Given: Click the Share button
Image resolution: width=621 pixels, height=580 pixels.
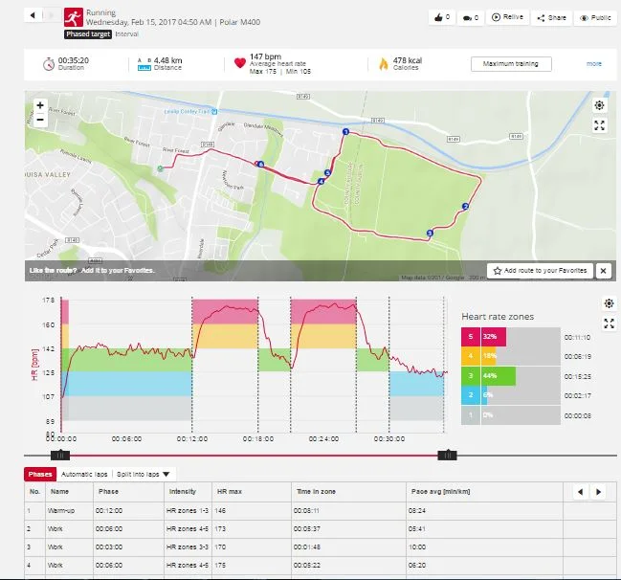Looking at the screenshot, I should pyautogui.click(x=551, y=17).
